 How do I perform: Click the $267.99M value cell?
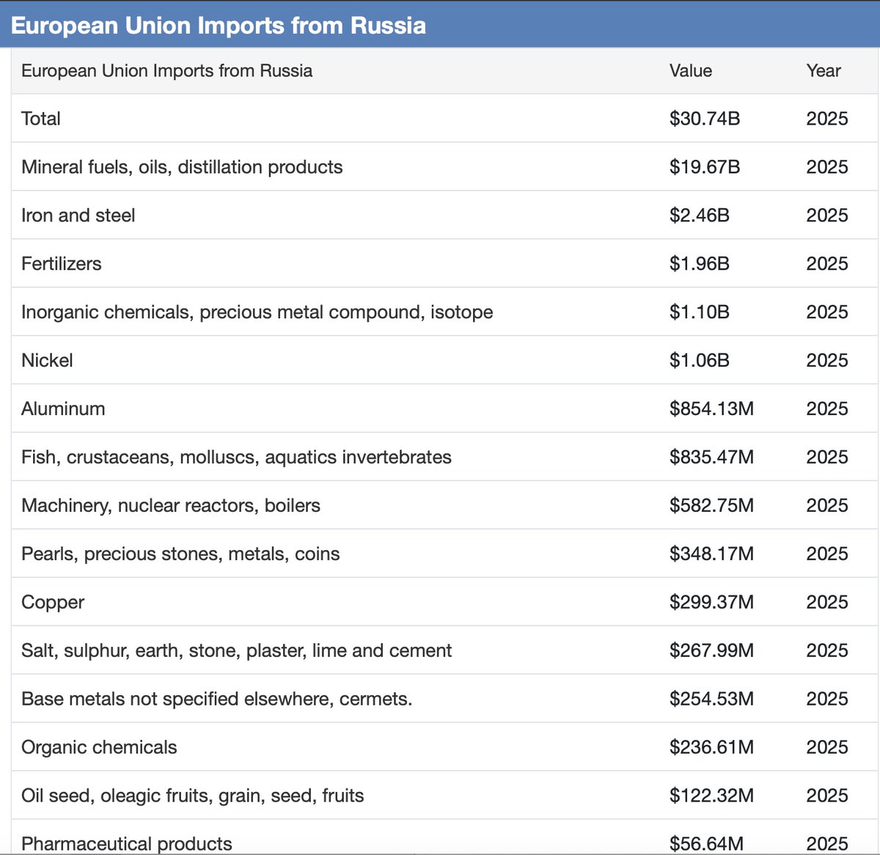[x=711, y=651]
